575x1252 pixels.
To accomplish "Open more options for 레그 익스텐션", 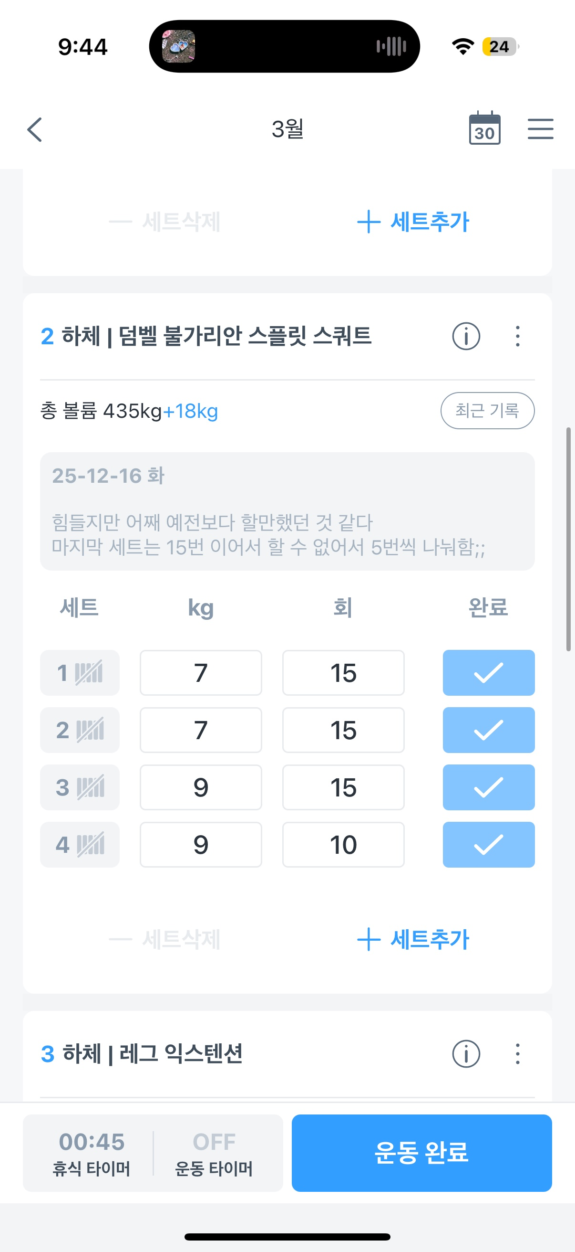I will pos(517,1054).
